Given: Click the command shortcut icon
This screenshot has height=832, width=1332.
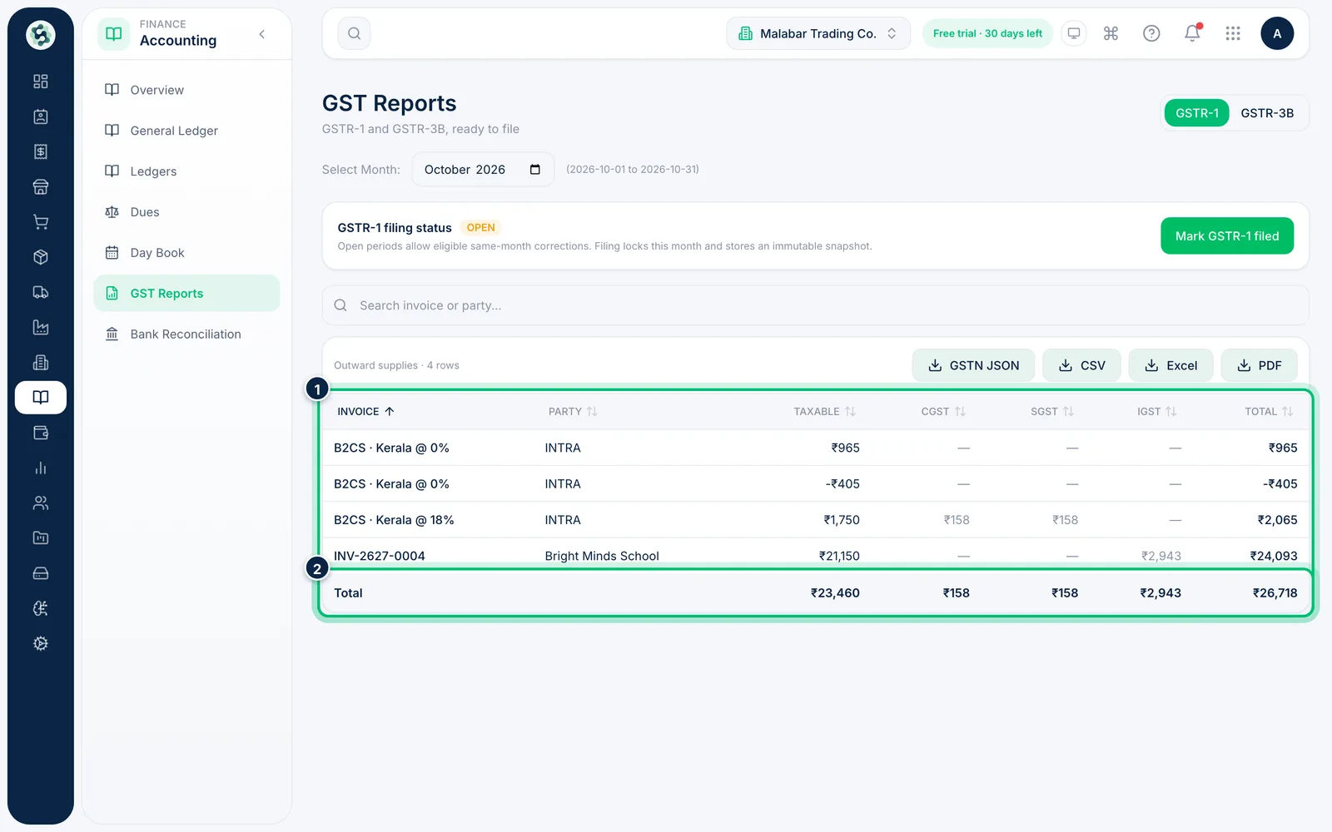Looking at the screenshot, I should (x=1111, y=33).
